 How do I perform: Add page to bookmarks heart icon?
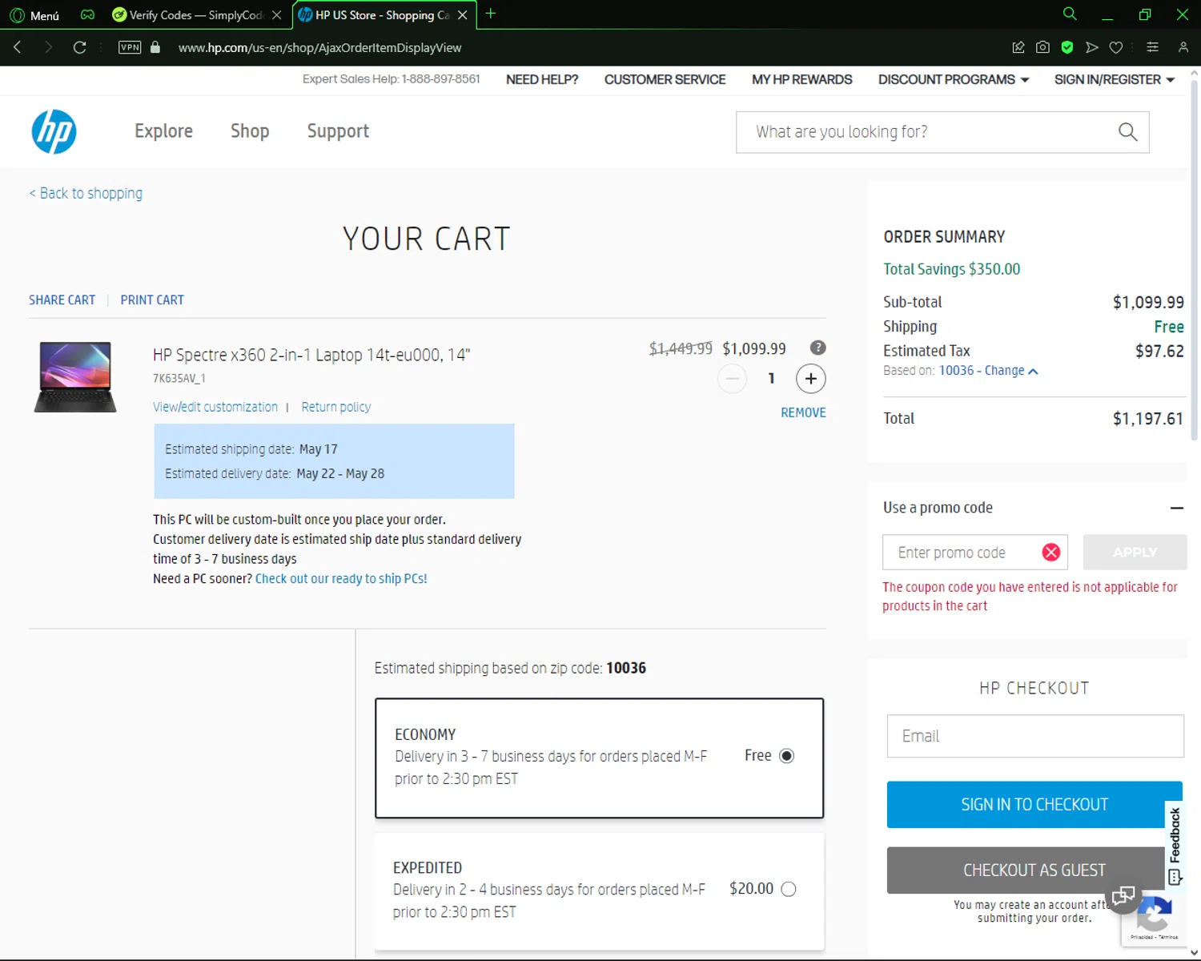point(1116,47)
